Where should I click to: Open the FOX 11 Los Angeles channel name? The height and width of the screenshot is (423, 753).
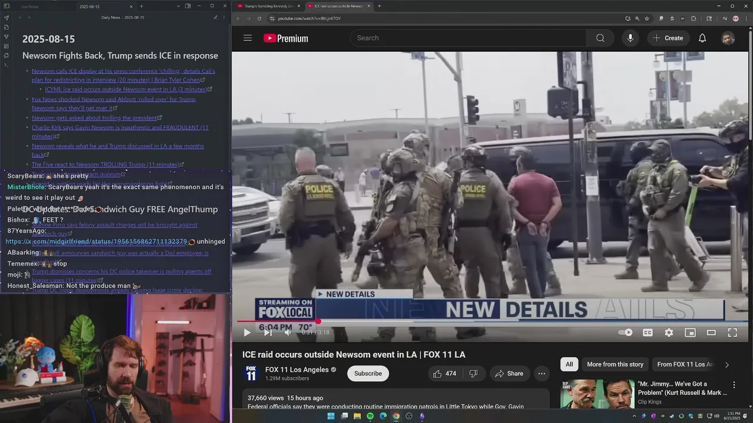pyautogui.click(x=297, y=370)
